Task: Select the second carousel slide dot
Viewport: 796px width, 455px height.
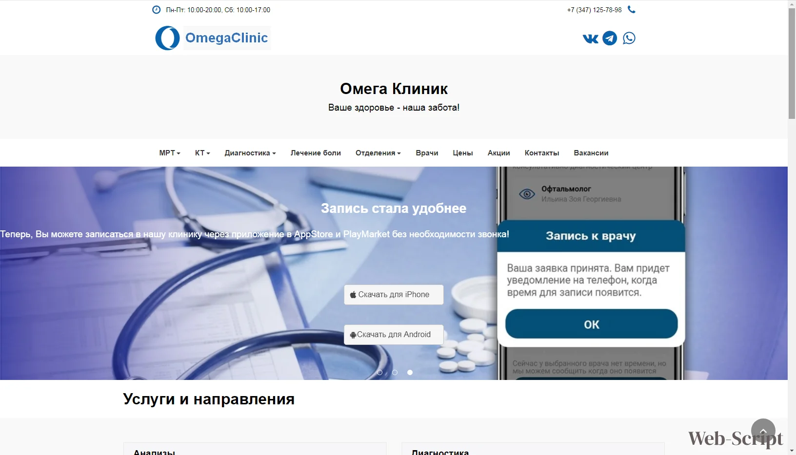Action: pyautogui.click(x=395, y=372)
